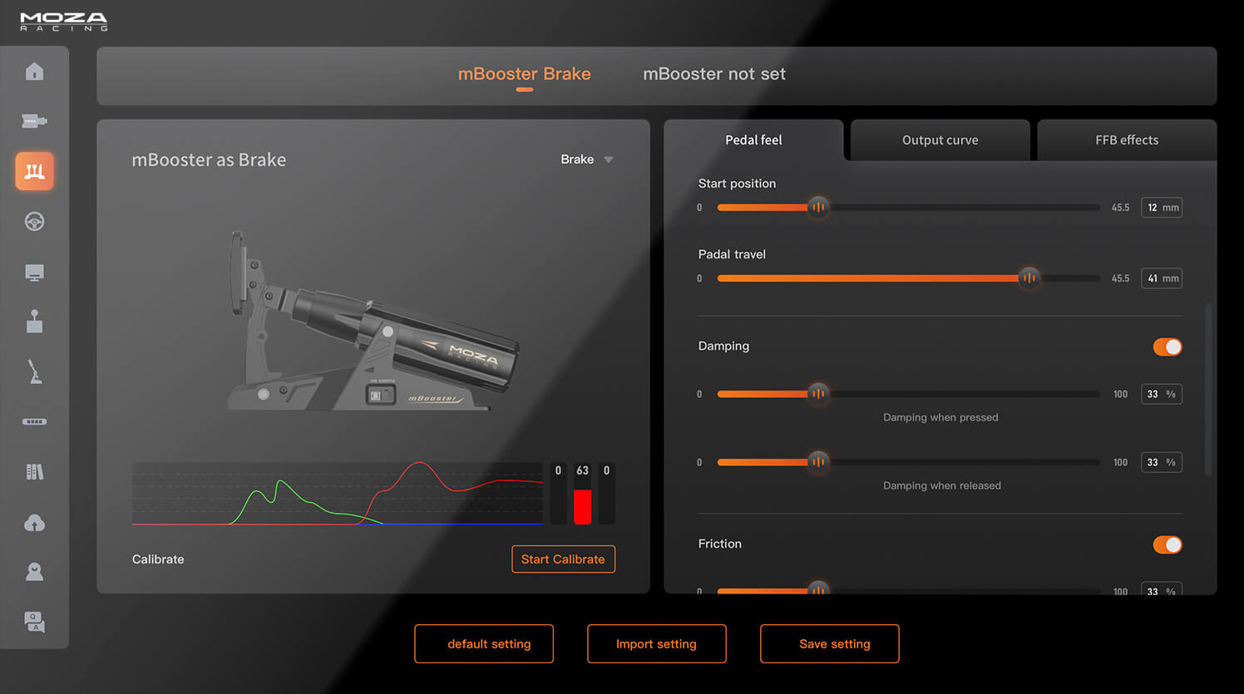Select the Pedal feel tab
This screenshot has height=694, width=1244.
click(x=753, y=140)
